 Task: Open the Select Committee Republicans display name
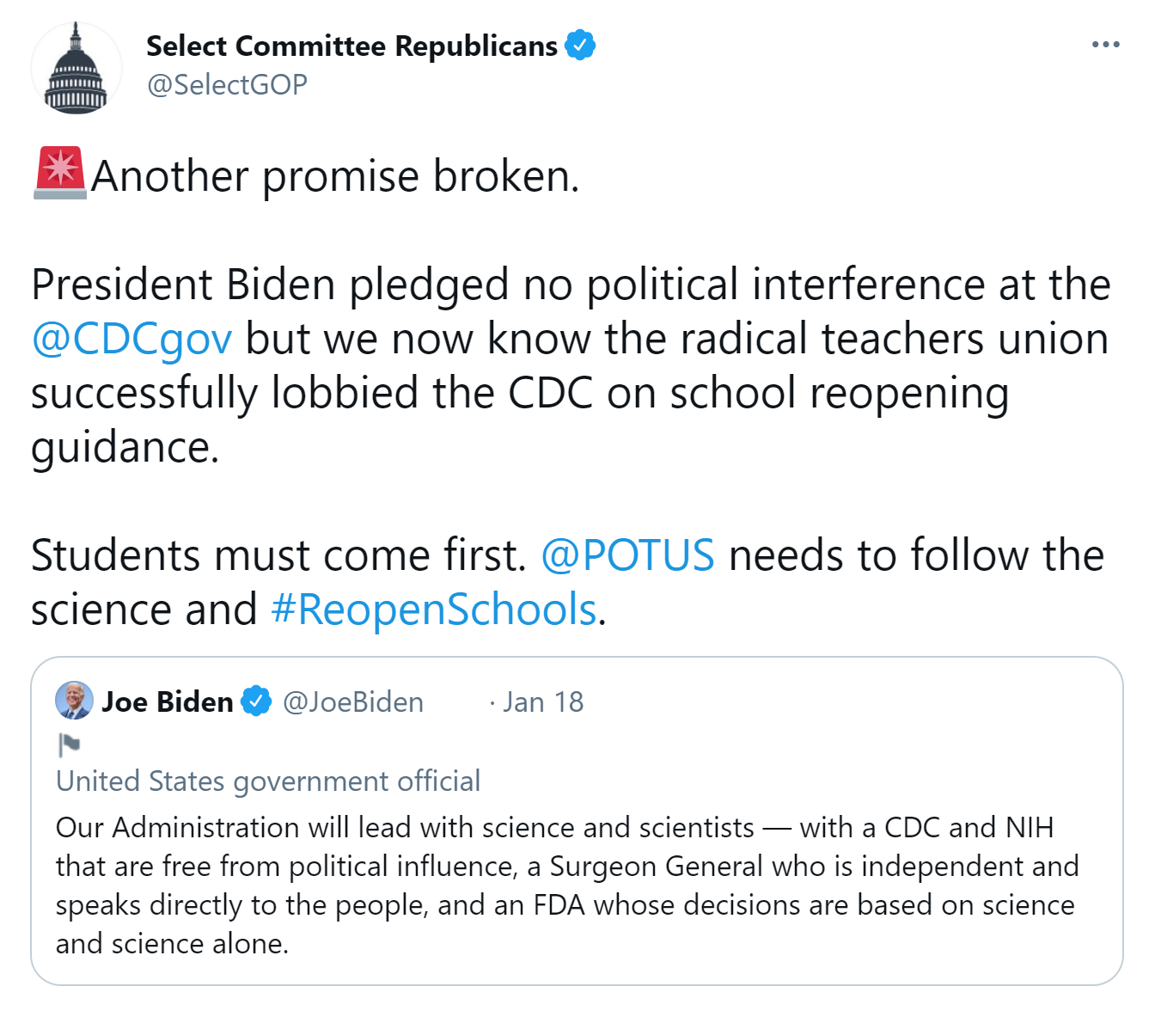coord(351,46)
